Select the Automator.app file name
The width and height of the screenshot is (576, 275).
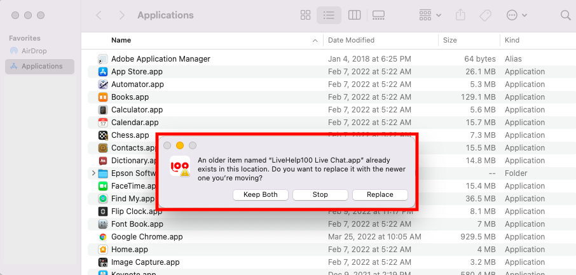137,84
